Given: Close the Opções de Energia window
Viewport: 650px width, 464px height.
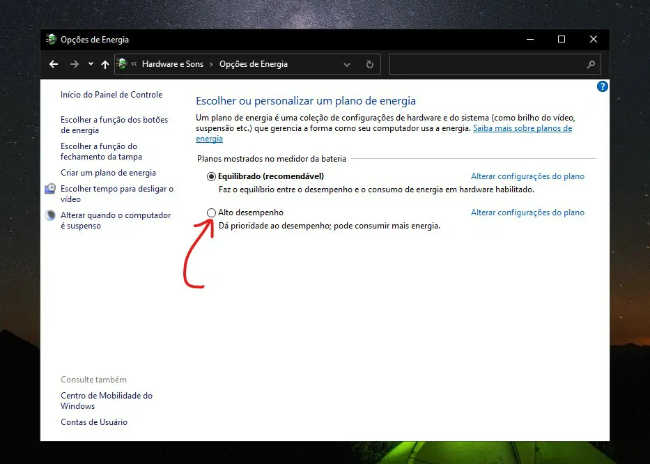Looking at the screenshot, I should click(x=593, y=40).
